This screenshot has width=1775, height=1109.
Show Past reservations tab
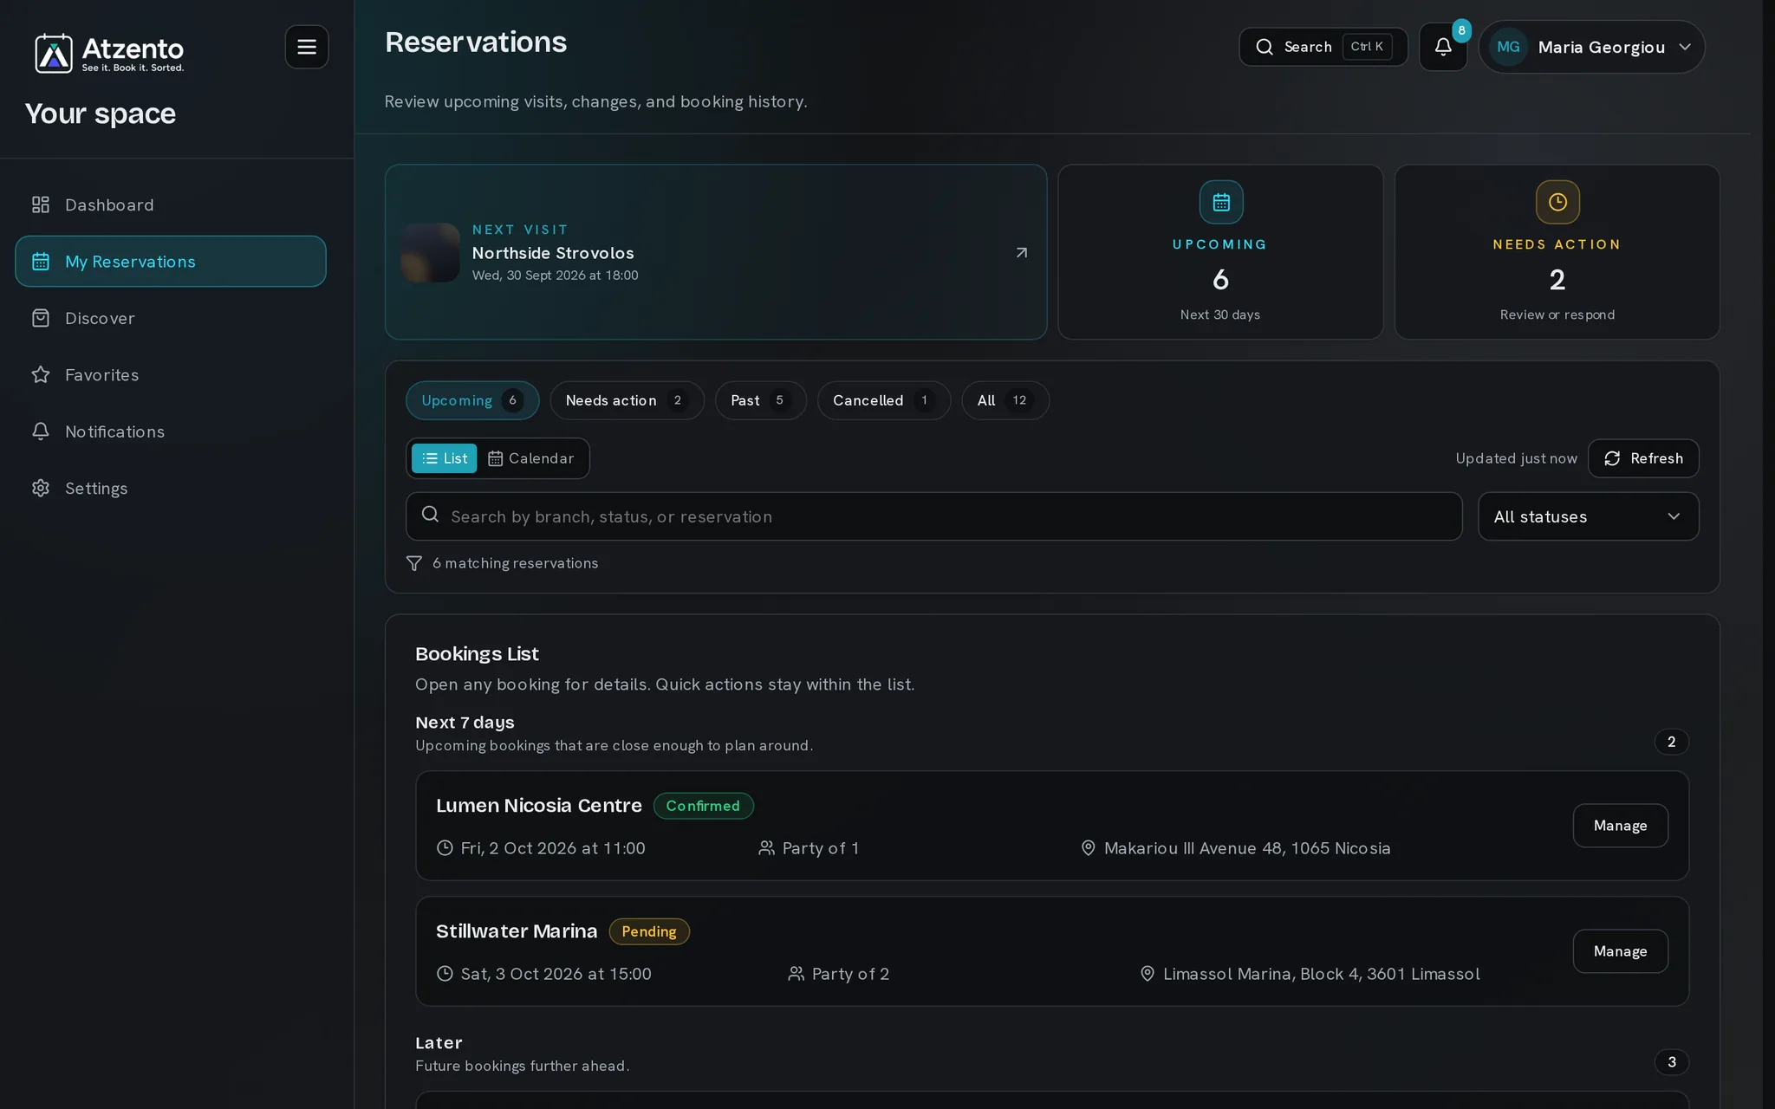tap(760, 400)
